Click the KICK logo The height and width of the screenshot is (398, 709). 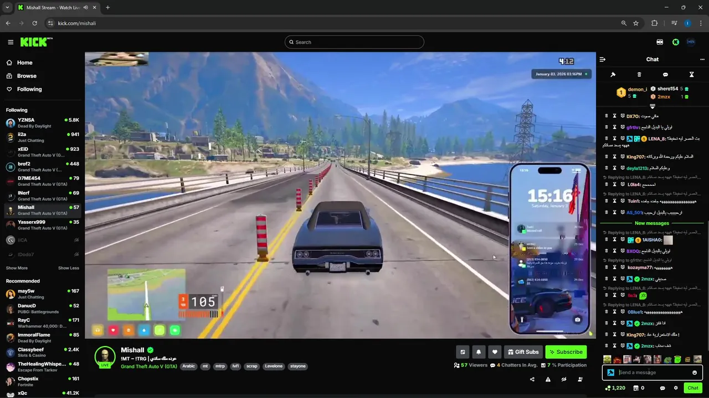click(x=35, y=42)
